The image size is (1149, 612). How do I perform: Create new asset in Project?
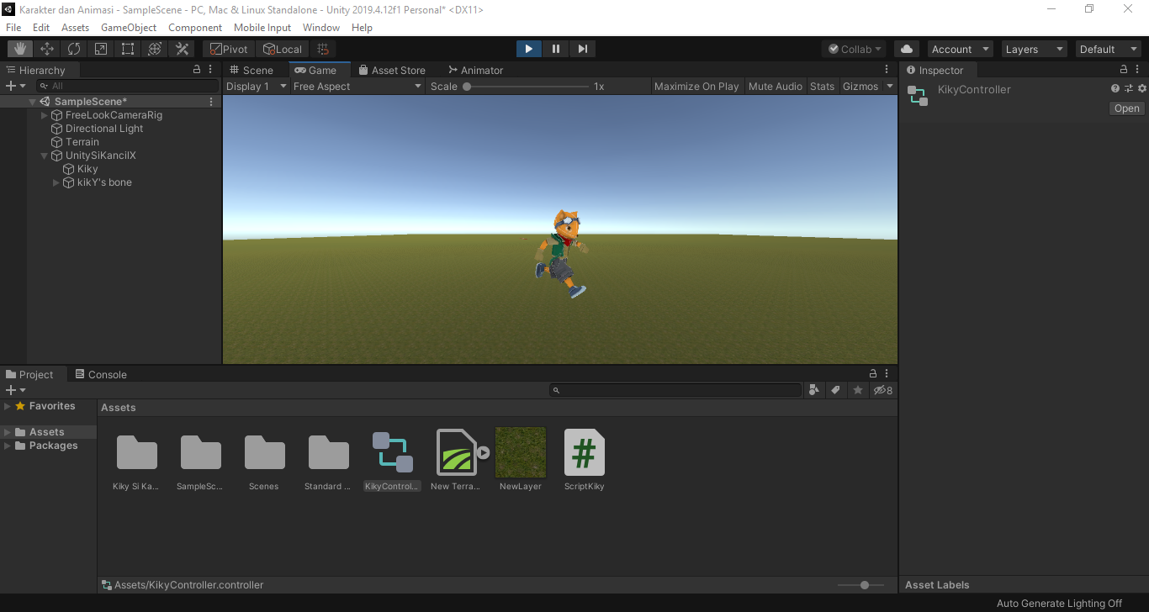click(15, 390)
